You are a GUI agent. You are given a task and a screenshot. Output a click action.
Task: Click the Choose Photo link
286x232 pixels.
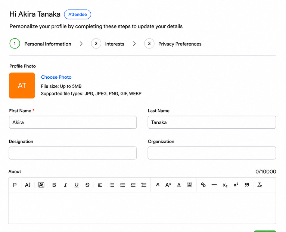click(56, 77)
